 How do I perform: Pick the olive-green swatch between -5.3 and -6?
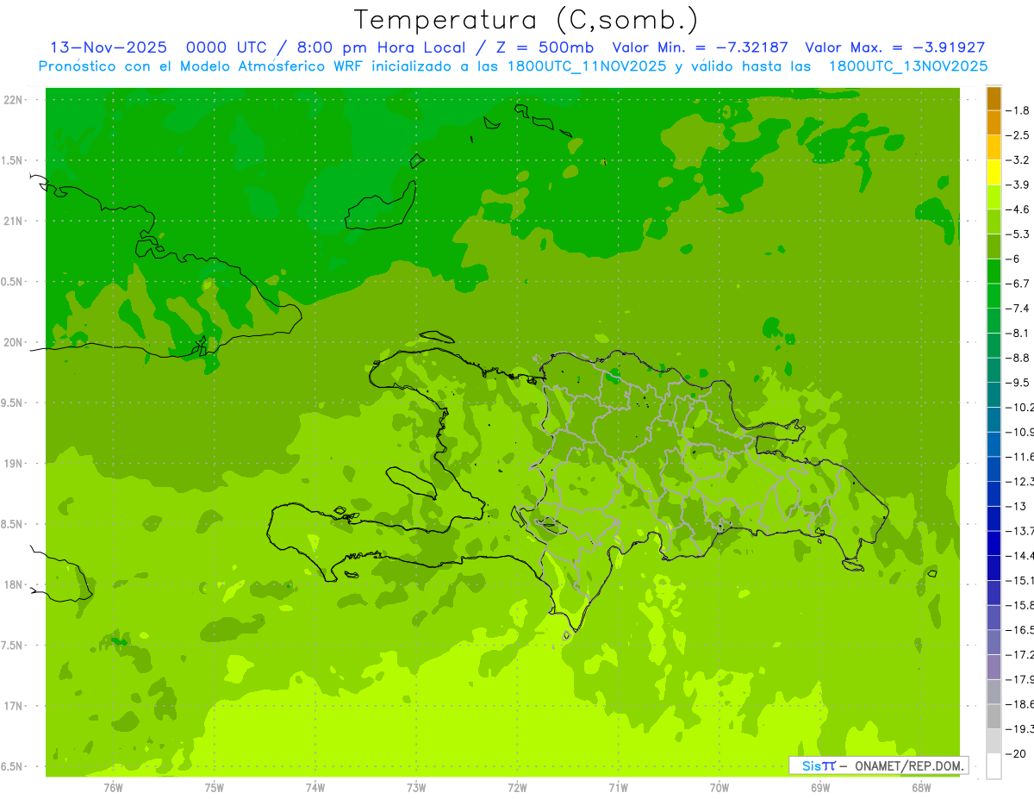(994, 247)
